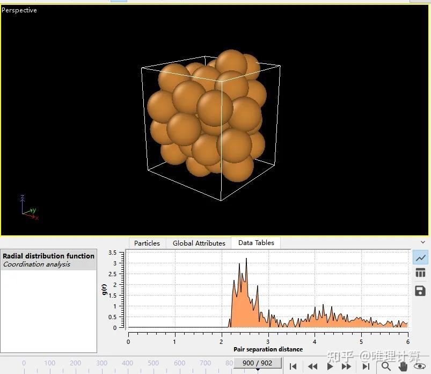Show data as table view
Screen dimensions: 431x374
click(x=421, y=274)
